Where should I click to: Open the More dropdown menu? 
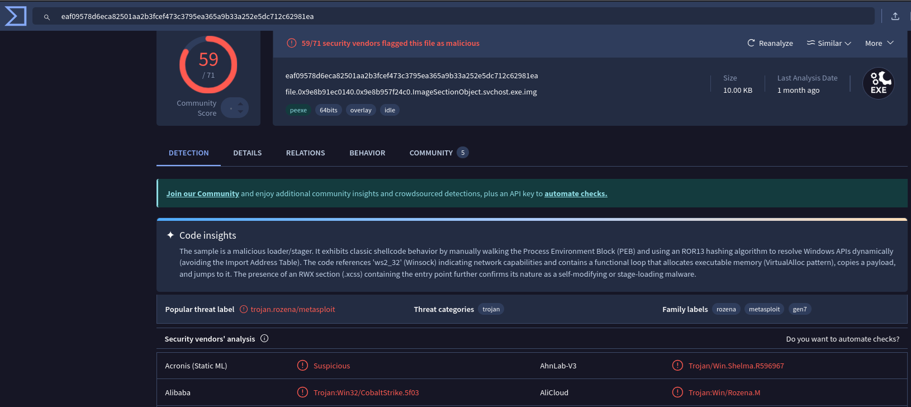(x=879, y=43)
